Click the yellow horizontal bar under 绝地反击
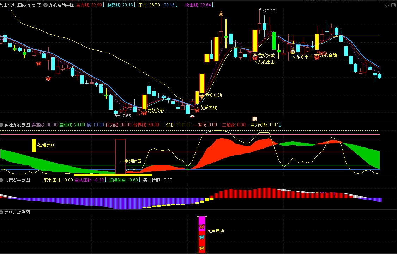Viewport: 397px width, 254px height. point(113,175)
